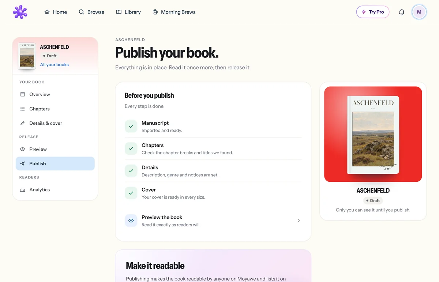The width and height of the screenshot is (439, 282).
Task: Click the 'Every step is done.' text
Action: point(145,106)
